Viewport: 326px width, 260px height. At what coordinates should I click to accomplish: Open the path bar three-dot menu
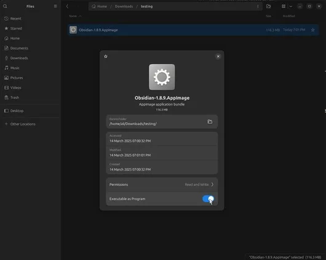258,6
